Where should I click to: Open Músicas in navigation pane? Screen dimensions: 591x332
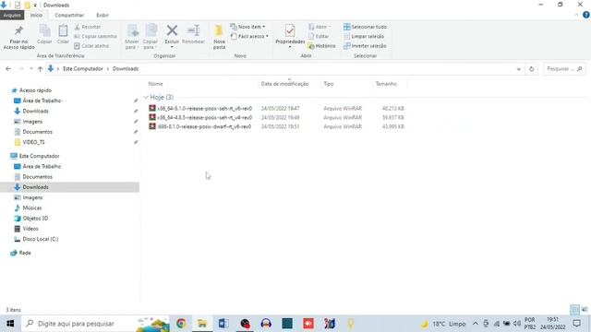[31, 207]
